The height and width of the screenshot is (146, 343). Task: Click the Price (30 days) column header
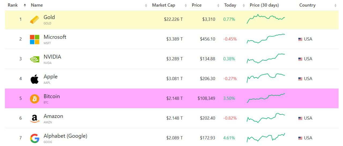point(264,5)
